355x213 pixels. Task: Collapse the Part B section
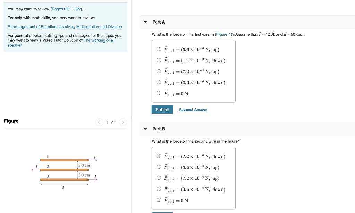[x=145, y=129]
